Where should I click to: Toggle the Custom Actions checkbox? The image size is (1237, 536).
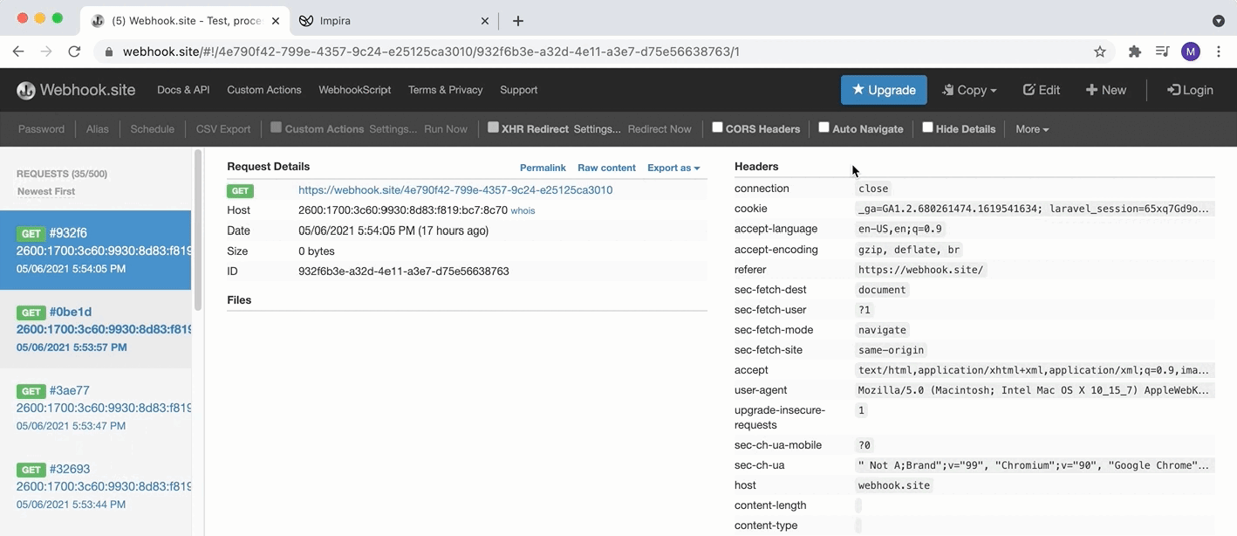[x=276, y=127]
